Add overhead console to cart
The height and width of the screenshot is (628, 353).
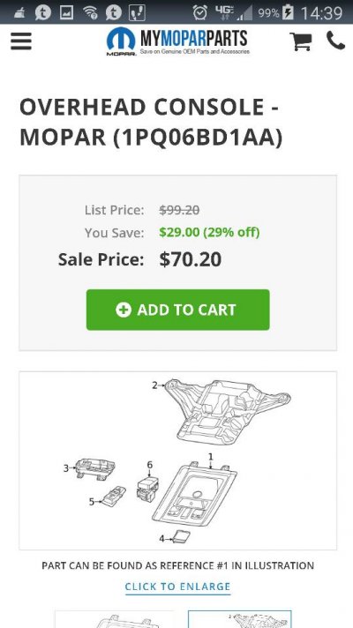click(x=178, y=310)
